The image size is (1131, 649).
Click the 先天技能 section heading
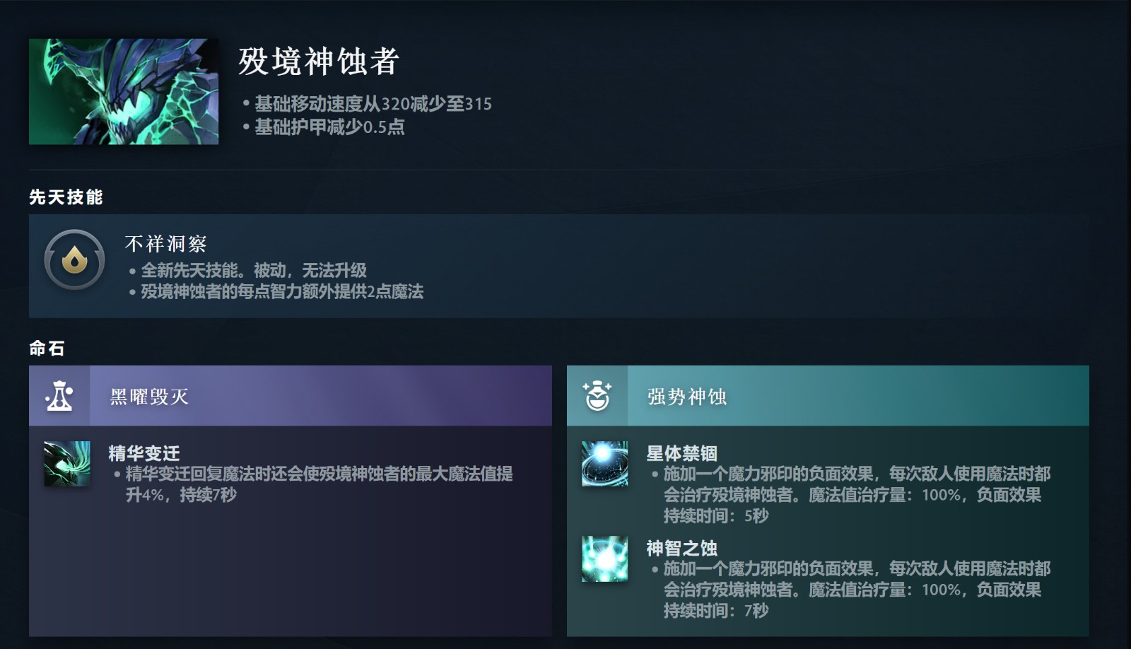point(66,197)
